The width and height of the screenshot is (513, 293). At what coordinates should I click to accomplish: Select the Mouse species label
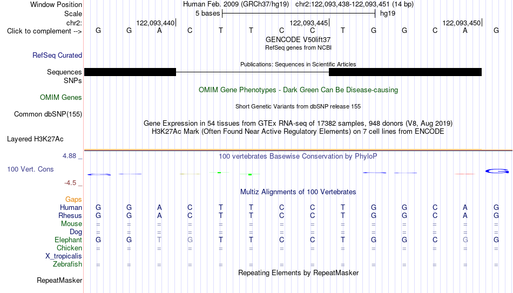72,224
